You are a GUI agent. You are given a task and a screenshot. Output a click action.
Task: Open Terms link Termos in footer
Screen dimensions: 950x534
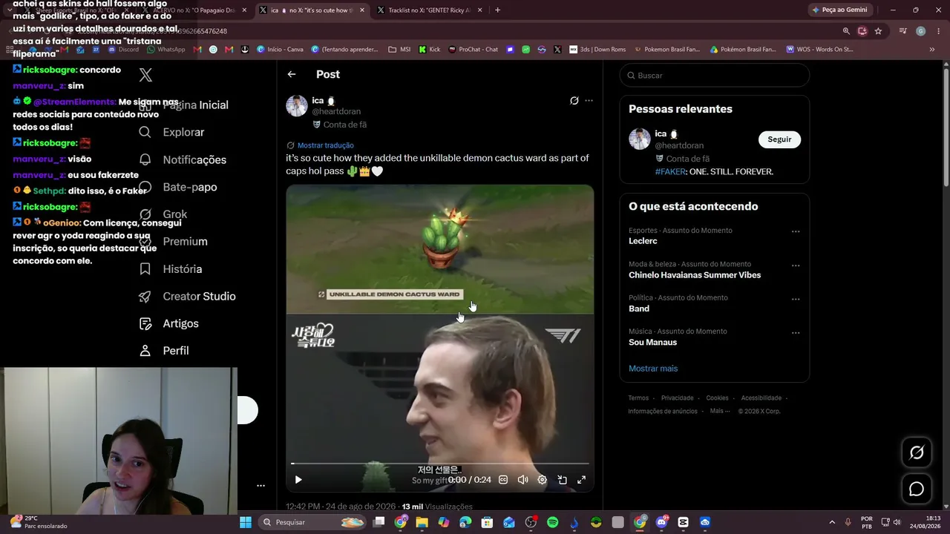point(638,398)
